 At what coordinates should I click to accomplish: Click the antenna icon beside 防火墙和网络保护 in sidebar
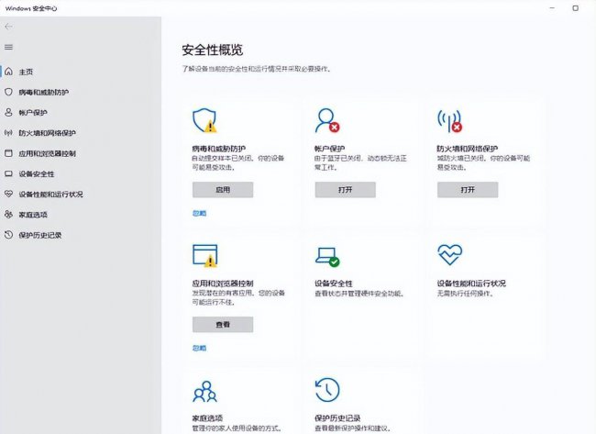pos(8,133)
